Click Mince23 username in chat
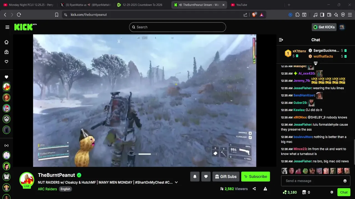This screenshot has width=355, height=199. click(300, 149)
